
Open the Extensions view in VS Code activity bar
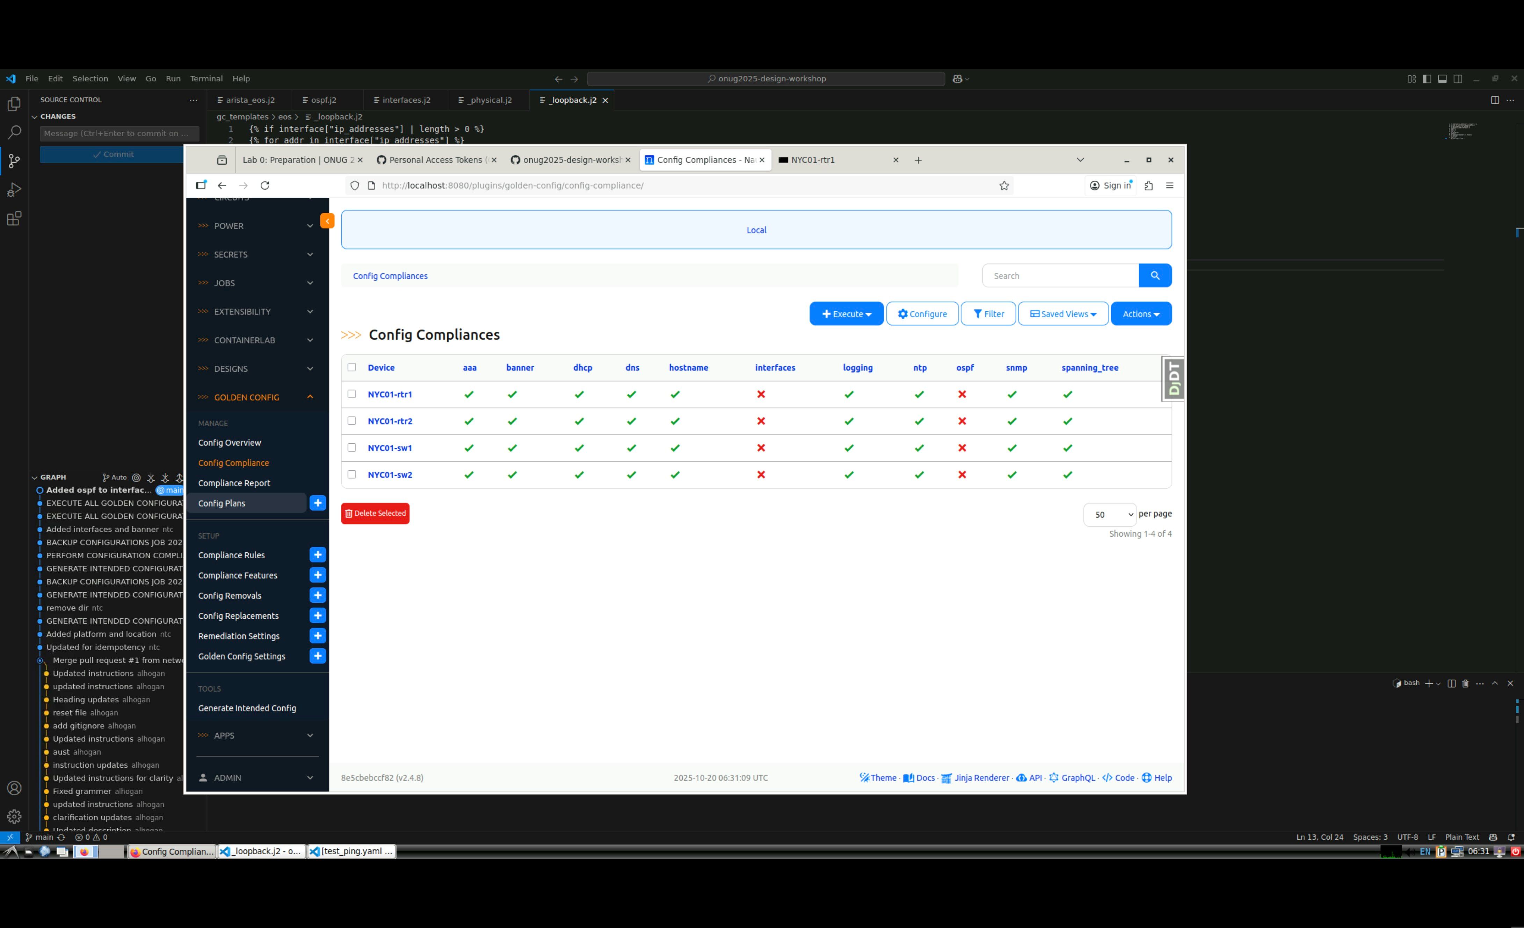point(14,218)
